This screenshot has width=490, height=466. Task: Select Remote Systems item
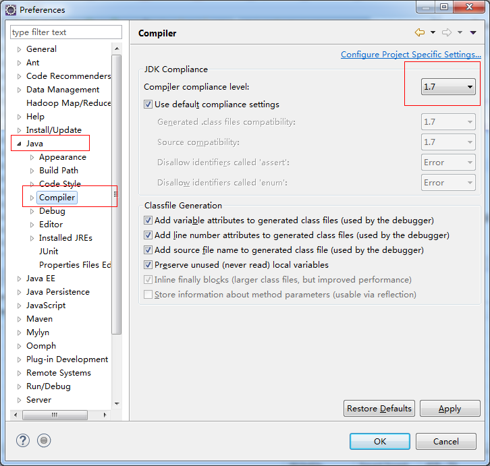tap(59, 373)
